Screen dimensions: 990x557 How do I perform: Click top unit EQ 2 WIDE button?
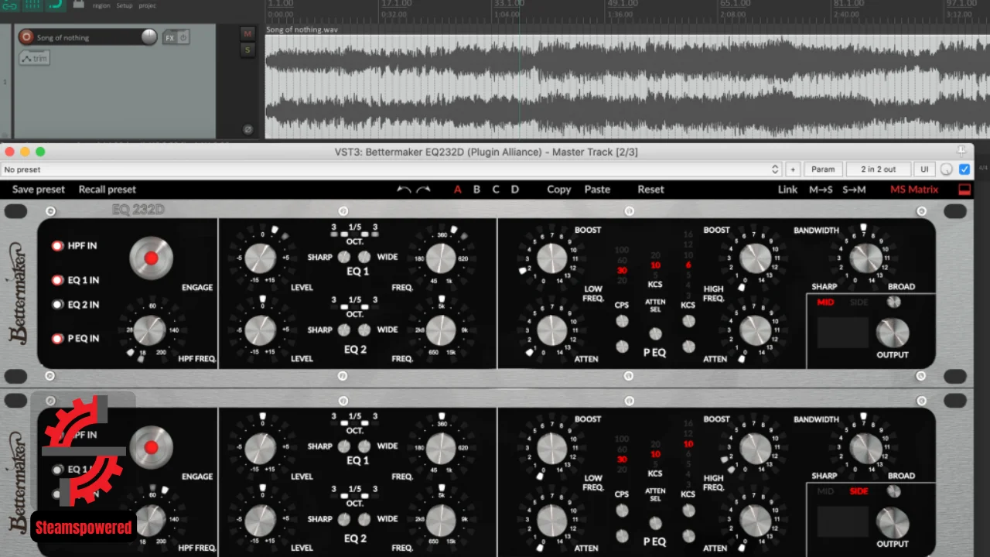pos(364,330)
